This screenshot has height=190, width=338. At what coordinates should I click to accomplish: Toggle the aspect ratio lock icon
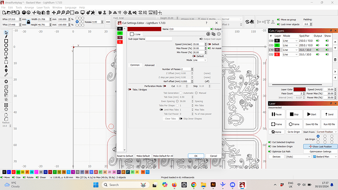coord(28,22)
